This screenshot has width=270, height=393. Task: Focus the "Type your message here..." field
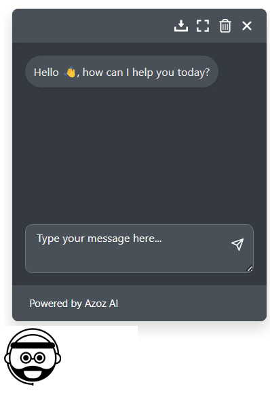pos(139,249)
